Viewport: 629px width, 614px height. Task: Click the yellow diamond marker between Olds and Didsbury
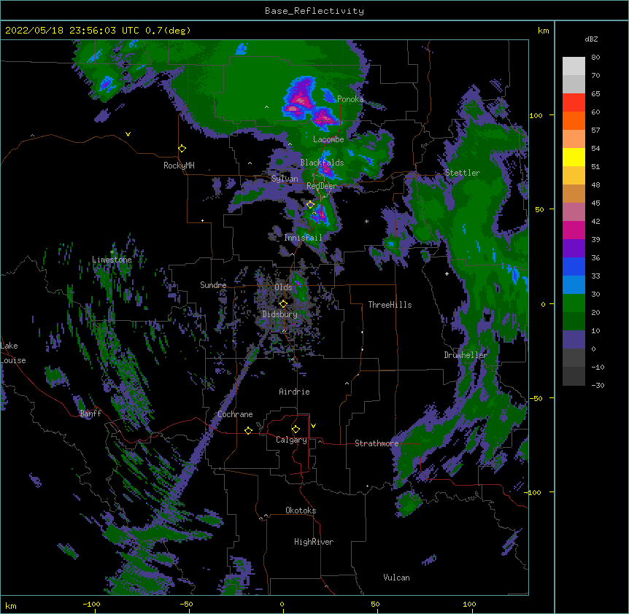(x=283, y=304)
